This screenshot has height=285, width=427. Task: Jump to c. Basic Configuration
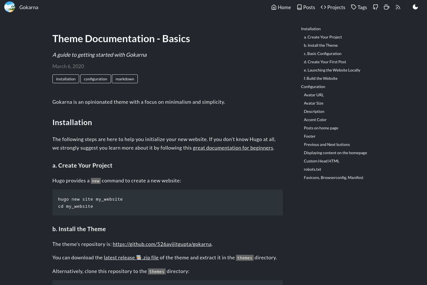point(323,54)
